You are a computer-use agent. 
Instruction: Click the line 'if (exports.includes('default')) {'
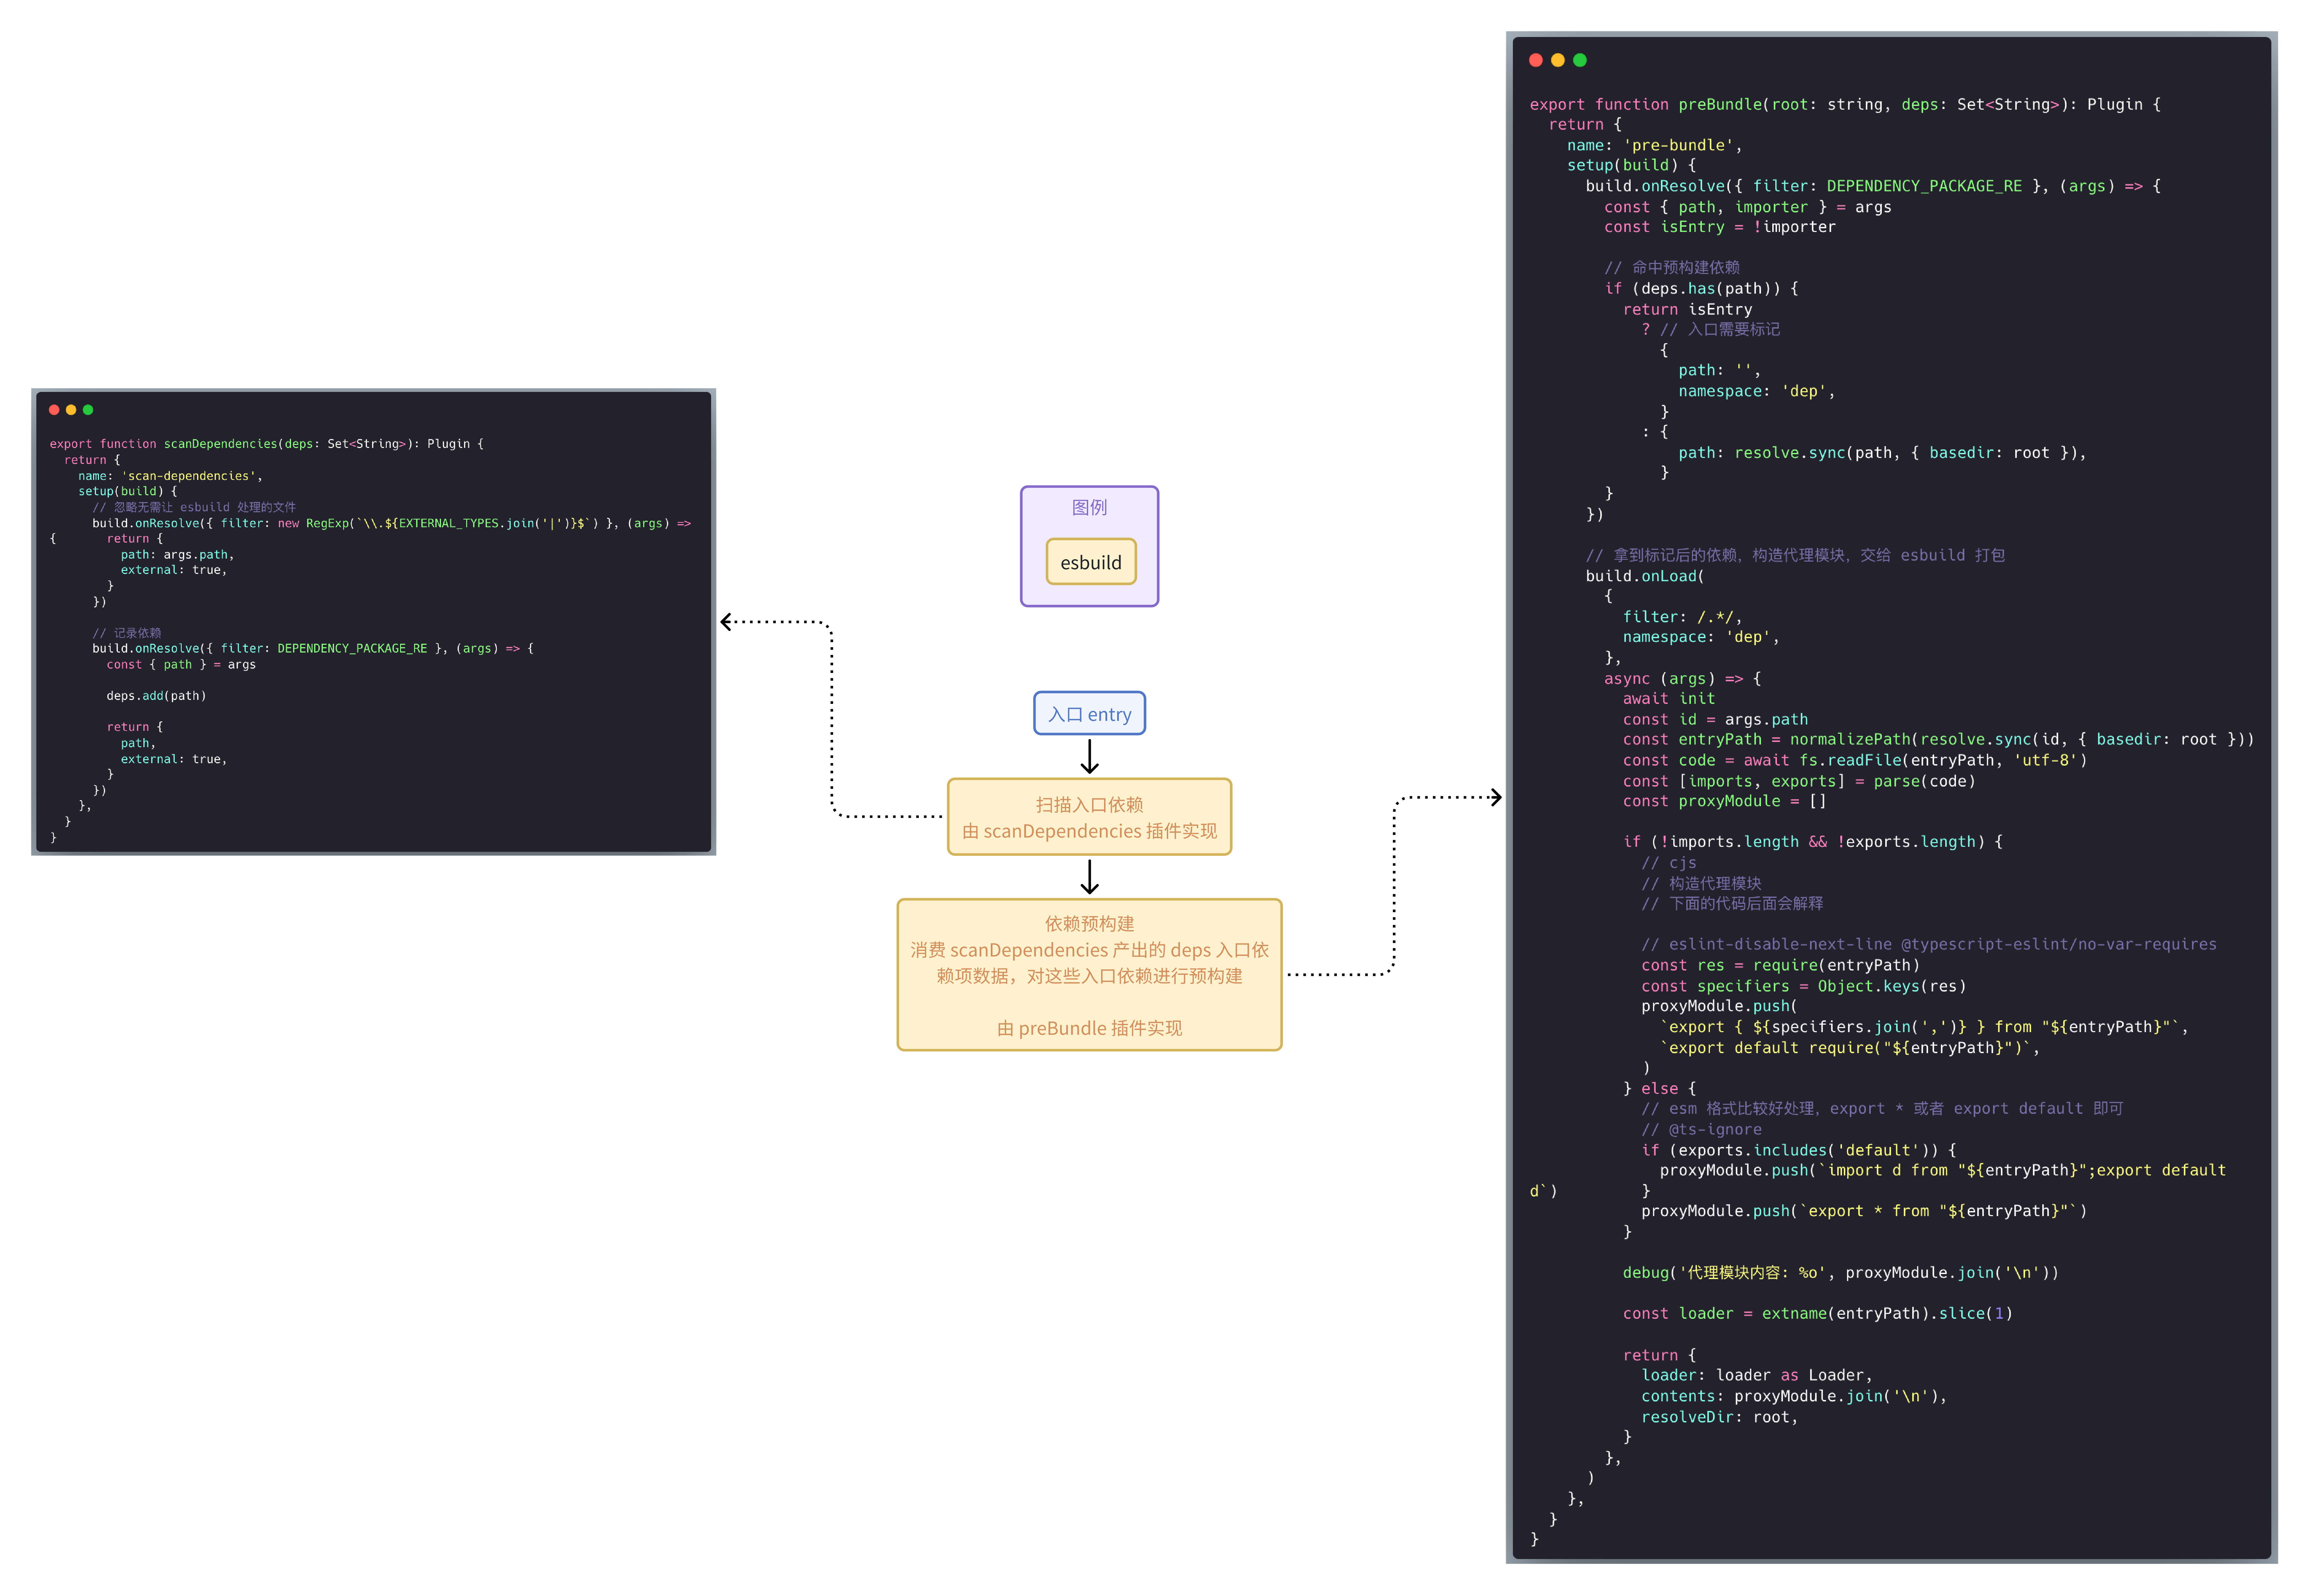click(1799, 1151)
